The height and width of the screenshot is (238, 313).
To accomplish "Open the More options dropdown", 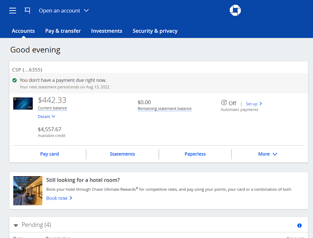I will click(268, 154).
